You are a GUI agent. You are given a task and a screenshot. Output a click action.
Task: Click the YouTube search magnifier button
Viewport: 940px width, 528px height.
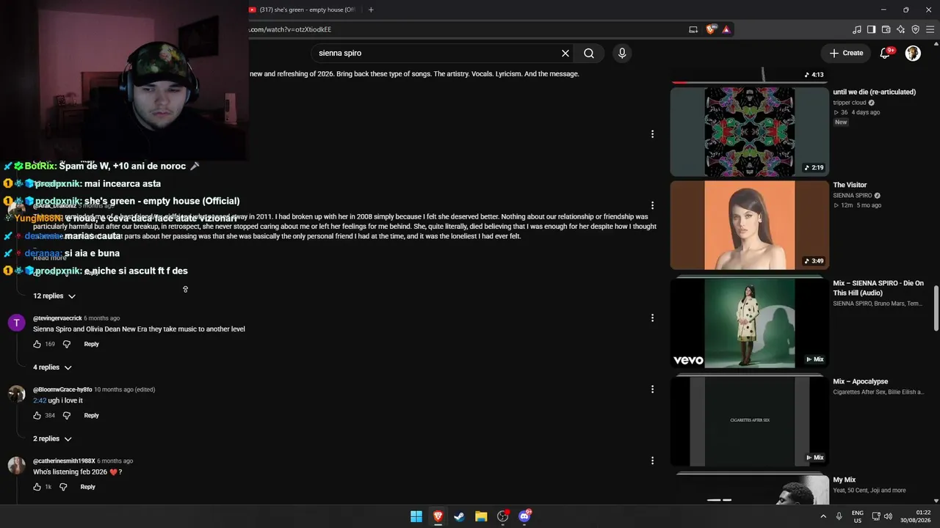pyautogui.click(x=589, y=53)
